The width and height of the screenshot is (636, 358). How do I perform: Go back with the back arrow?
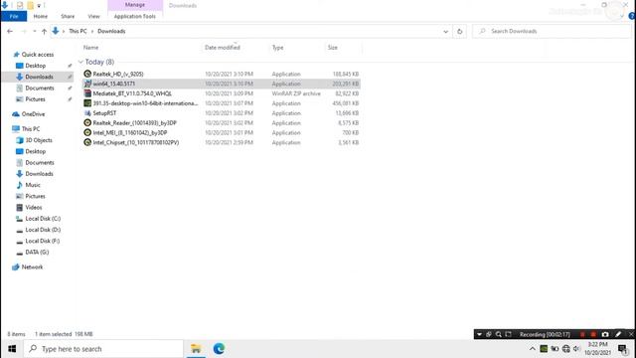10,31
